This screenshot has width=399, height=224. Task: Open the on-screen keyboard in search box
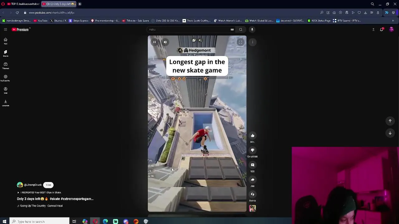(232, 30)
